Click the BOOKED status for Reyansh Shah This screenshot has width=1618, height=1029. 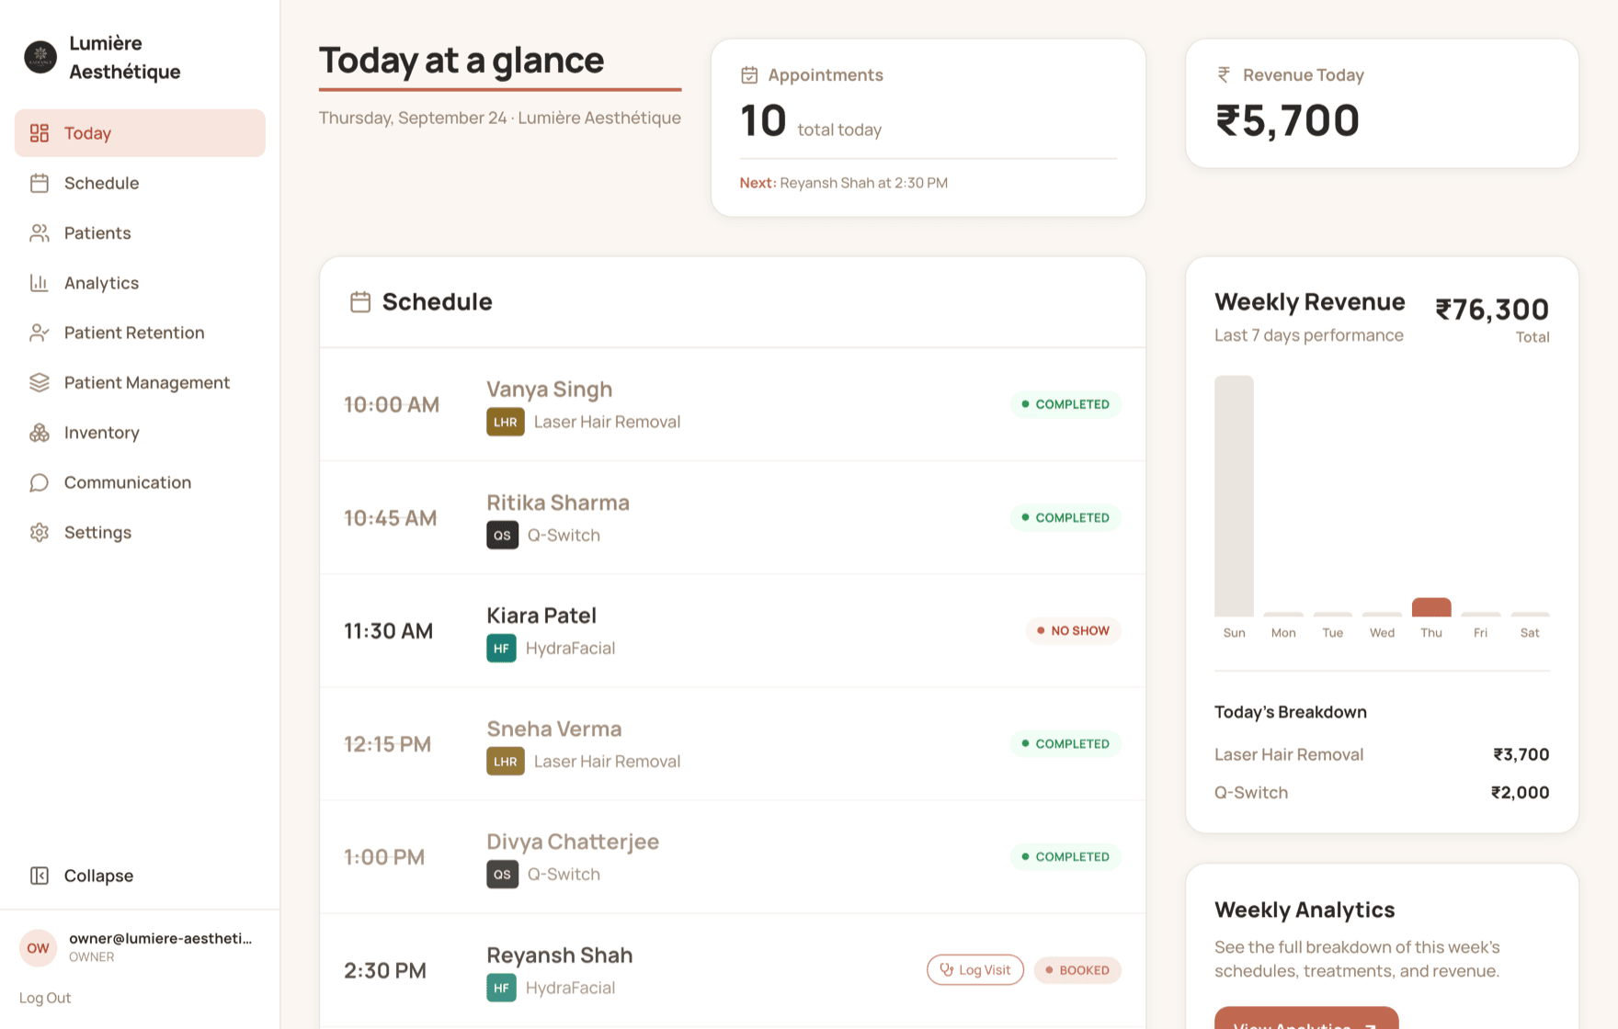tap(1077, 970)
